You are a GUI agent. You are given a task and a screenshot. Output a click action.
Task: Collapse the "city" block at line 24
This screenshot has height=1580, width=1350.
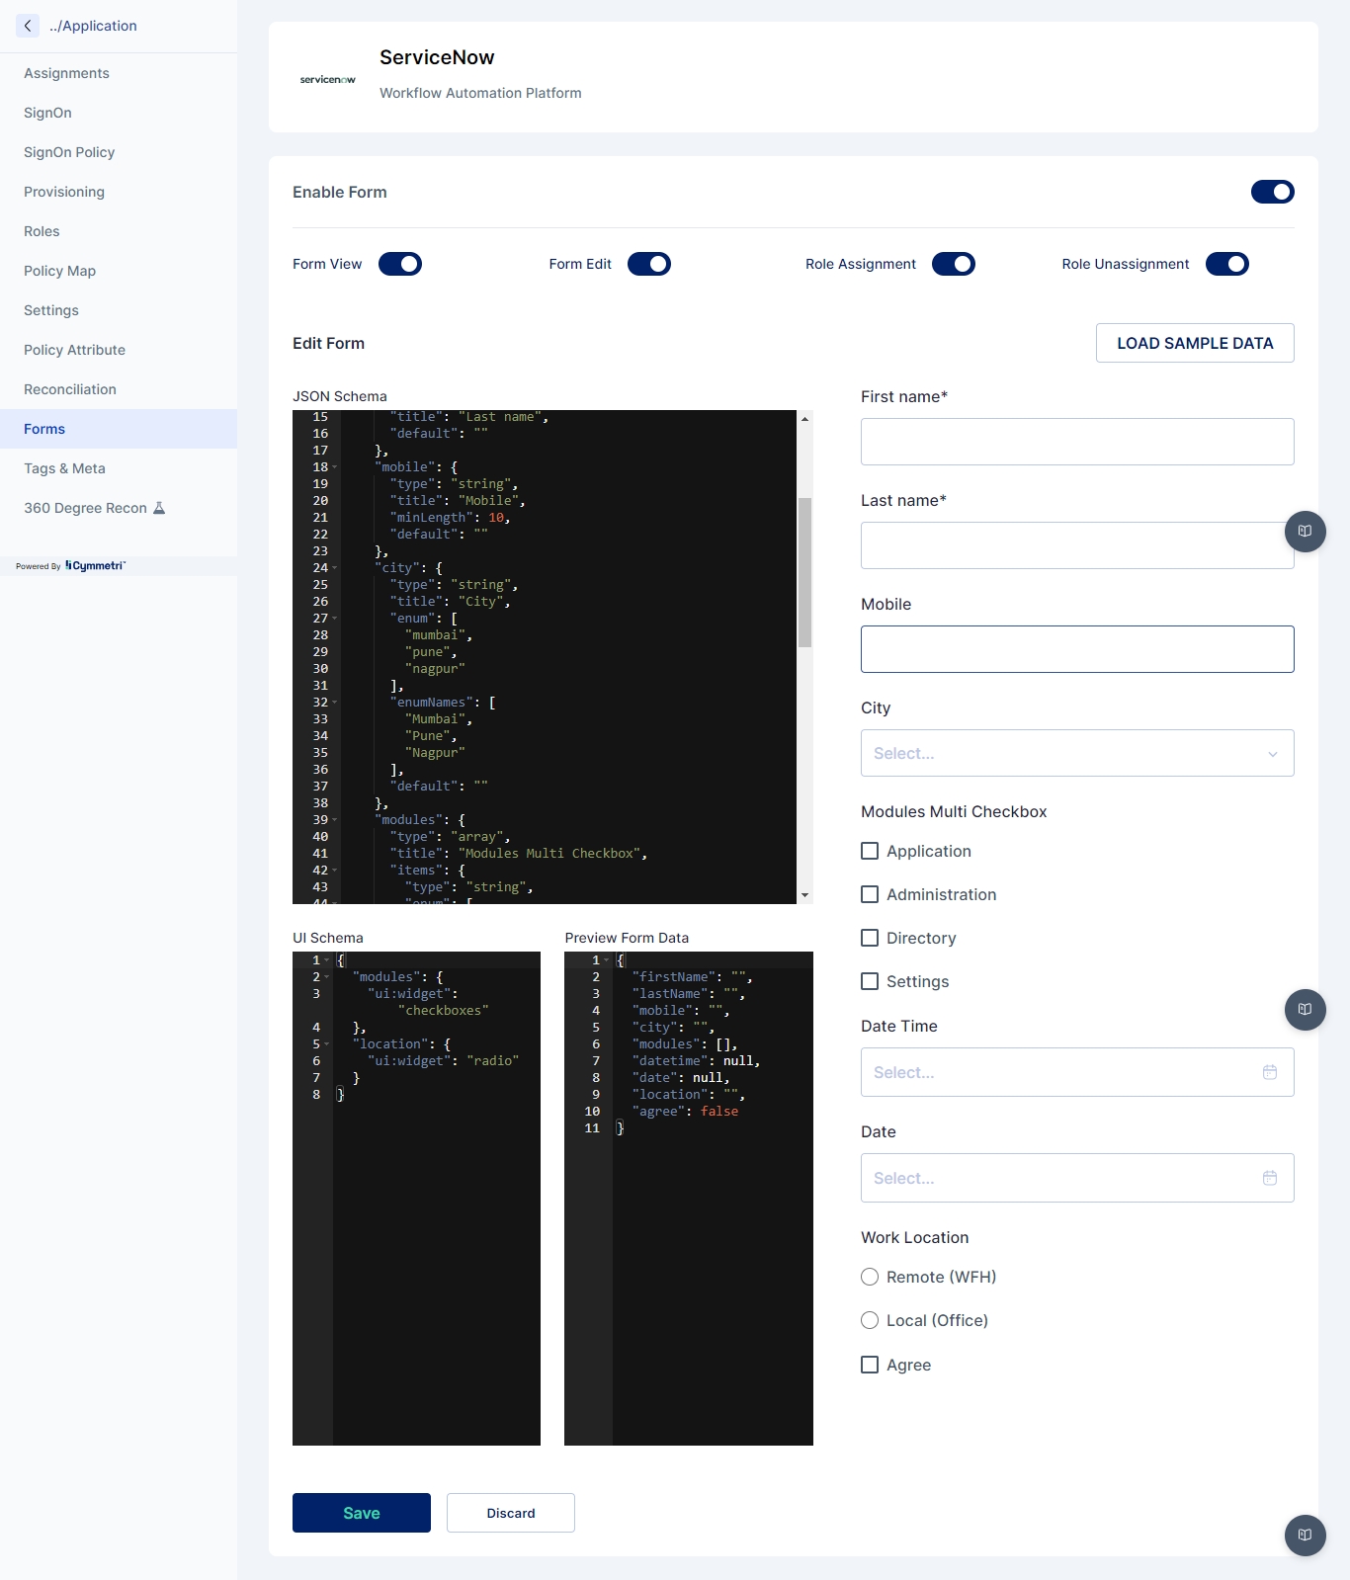click(335, 568)
